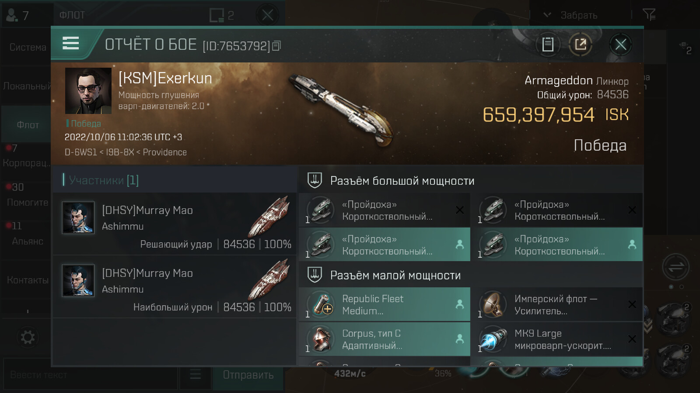Viewport: 700px width, 393px height.
Task: Open Murray Mao final blow portrait
Action: pyautogui.click(x=78, y=217)
